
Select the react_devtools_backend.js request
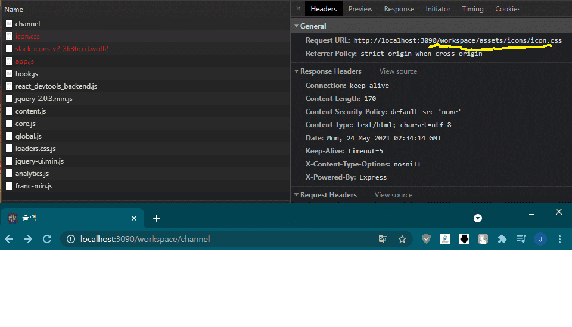(145, 86)
